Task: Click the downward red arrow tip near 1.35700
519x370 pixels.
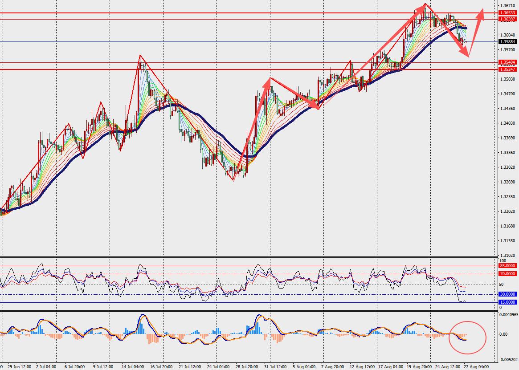Action: [467, 54]
